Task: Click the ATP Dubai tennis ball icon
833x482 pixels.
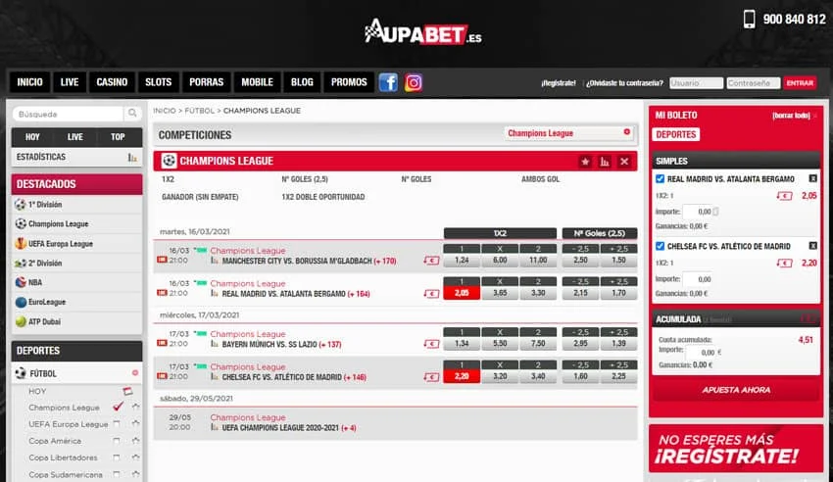Action: (21, 321)
